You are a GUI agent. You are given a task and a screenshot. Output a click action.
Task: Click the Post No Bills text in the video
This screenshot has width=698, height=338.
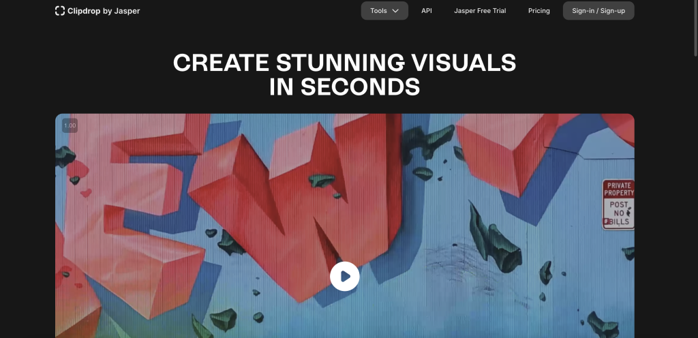tap(619, 213)
